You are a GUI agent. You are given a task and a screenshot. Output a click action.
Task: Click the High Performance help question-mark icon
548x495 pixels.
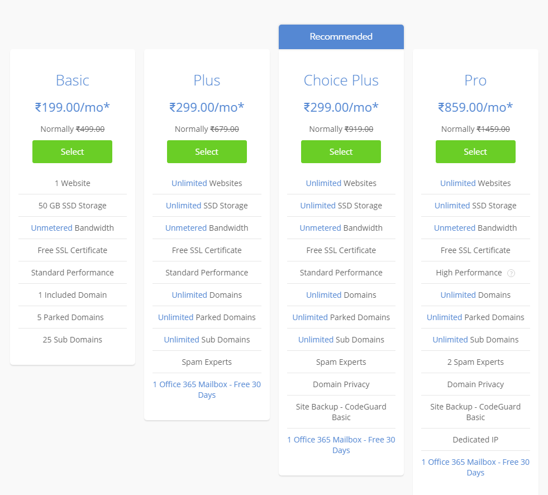pos(511,273)
